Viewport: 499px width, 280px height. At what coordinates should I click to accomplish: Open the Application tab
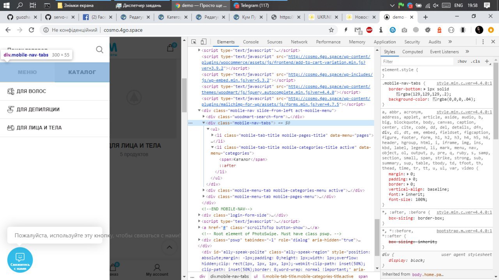click(x=385, y=42)
